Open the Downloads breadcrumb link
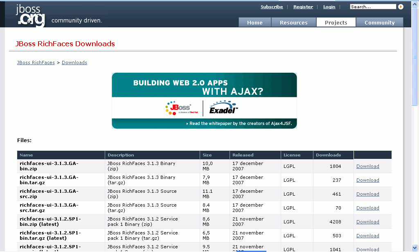 (x=74, y=62)
